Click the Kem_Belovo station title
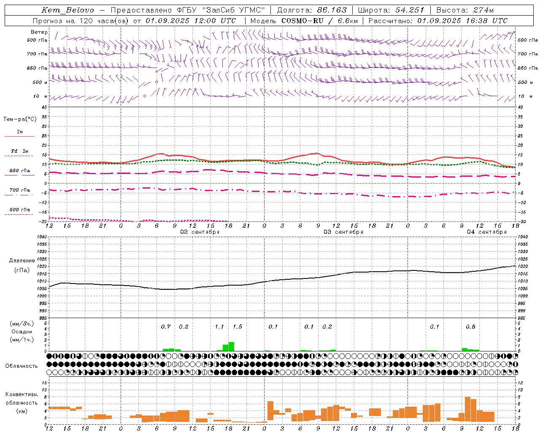The image size is (540, 432). [x=68, y=10]
